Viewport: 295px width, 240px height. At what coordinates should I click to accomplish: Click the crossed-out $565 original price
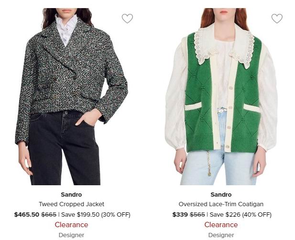pyautogui.click(x=197, y=215)
